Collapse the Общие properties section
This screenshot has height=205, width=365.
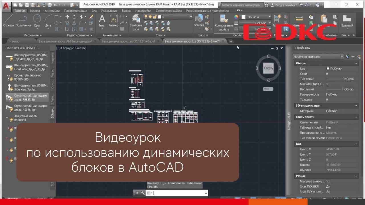356,63
